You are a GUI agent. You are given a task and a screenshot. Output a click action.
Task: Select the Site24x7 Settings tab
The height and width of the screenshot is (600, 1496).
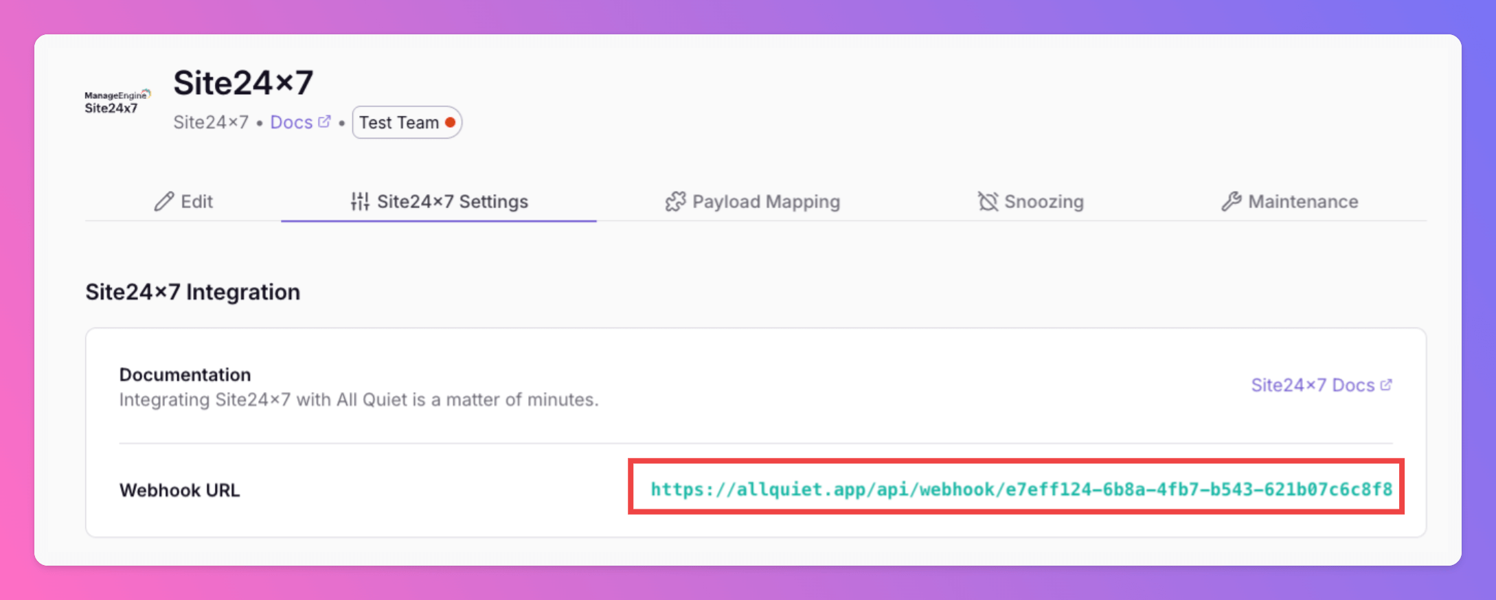439,201
